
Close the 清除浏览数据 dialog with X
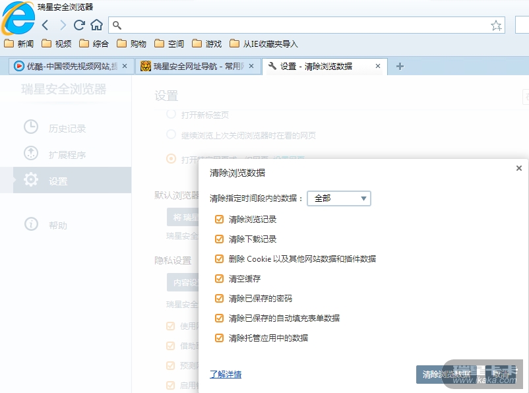519,168
